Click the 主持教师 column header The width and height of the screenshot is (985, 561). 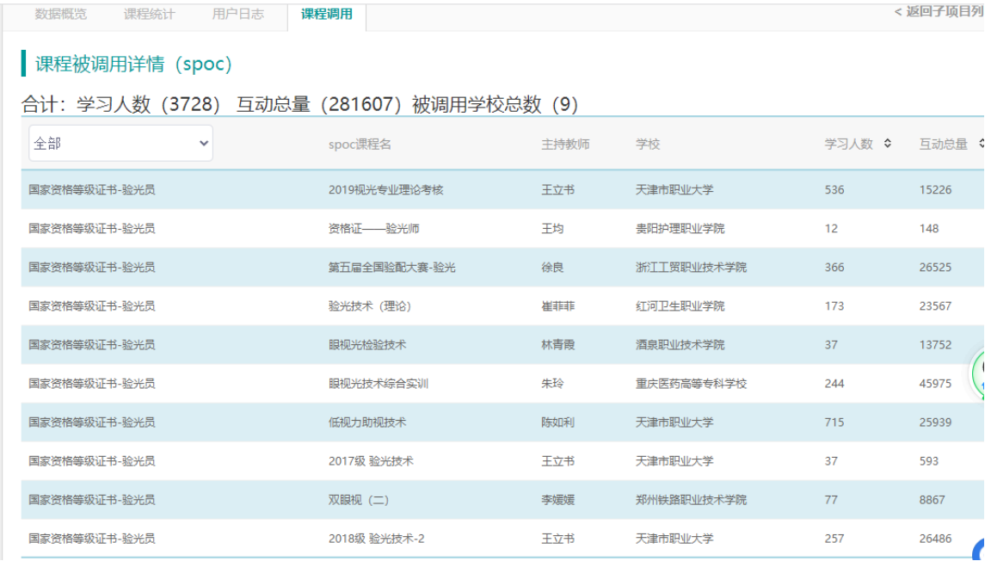coord(565,144)
